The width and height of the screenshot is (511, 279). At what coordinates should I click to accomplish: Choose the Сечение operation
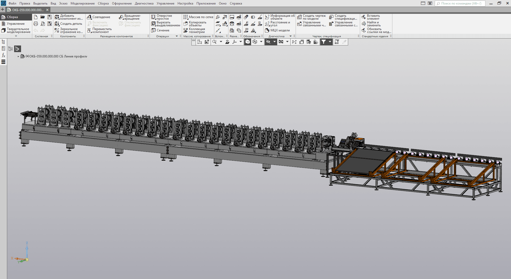coord(160,30)
